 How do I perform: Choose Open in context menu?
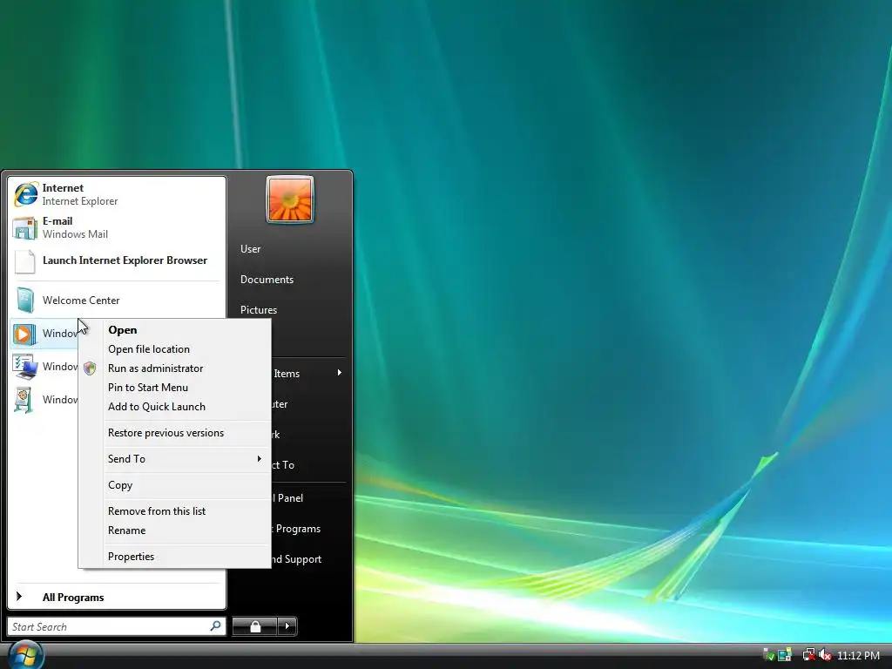pos(174,330)
